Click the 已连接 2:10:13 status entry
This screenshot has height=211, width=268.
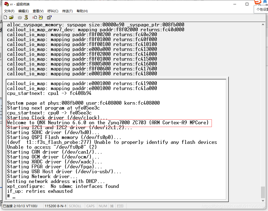pyautogui.click(x=14, y=206)
